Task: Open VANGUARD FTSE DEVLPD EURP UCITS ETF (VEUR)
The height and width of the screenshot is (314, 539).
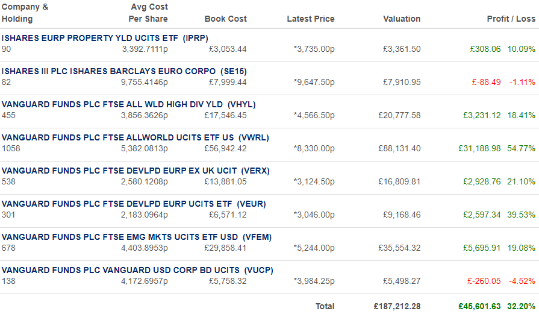Action: click(134, 204)
